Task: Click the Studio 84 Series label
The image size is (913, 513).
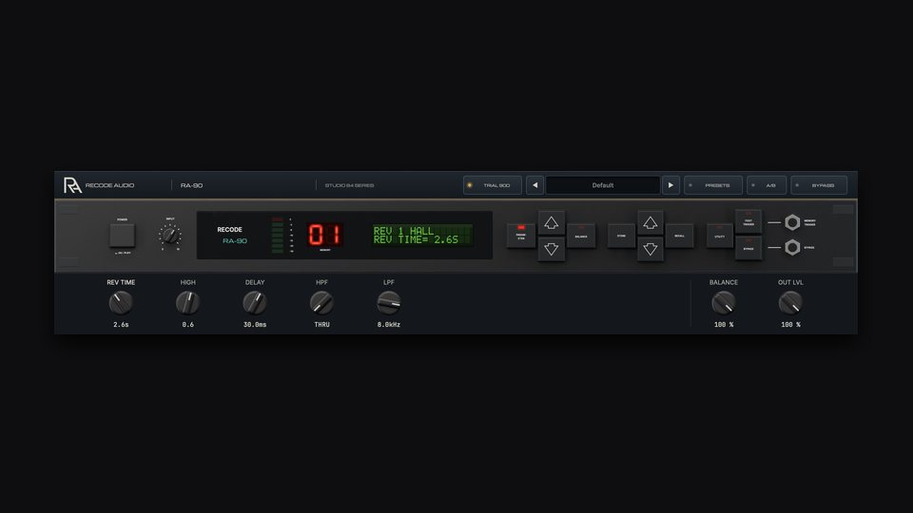Action: point(349,185)
